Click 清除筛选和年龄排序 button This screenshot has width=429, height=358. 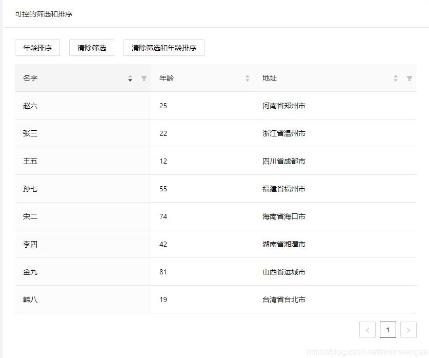[164, 48]
